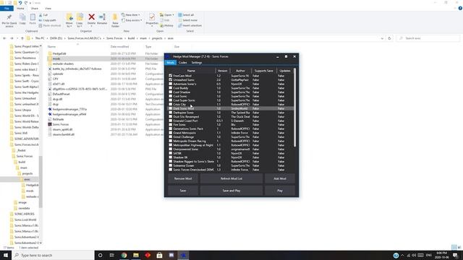The height and width of the screenshot is (260, 463).
Task: Open the Open button dropdown arrow
Action: pyautogui.click(x=173, y=14)
